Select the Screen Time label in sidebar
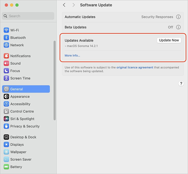Image resolution: width=188 pixels, height=174 pixels. [20, 78]
